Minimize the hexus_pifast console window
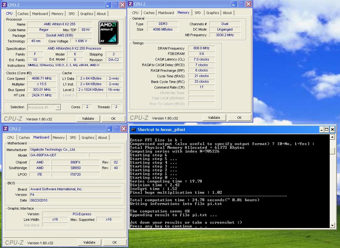Screen dimensions: 340x248 [322, 130]
